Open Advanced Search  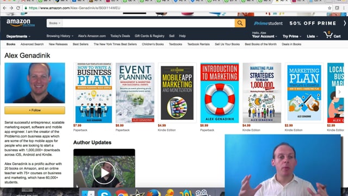click(32, 44)
